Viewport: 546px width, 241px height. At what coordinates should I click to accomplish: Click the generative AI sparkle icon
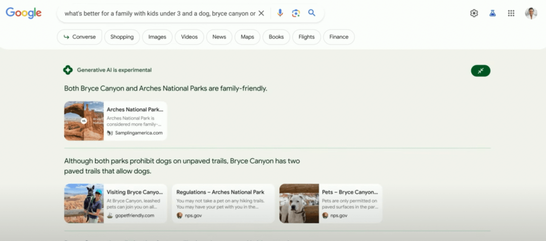pyautogui.click(x=68, y=70)
